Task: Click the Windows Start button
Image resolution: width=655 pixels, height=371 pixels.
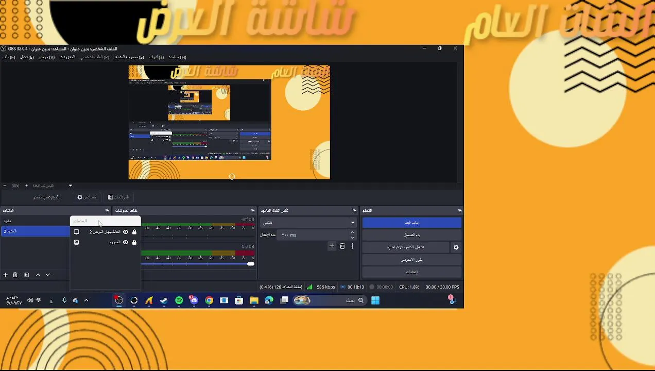Action: 375,300
